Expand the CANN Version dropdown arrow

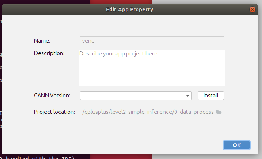[188, 96]
